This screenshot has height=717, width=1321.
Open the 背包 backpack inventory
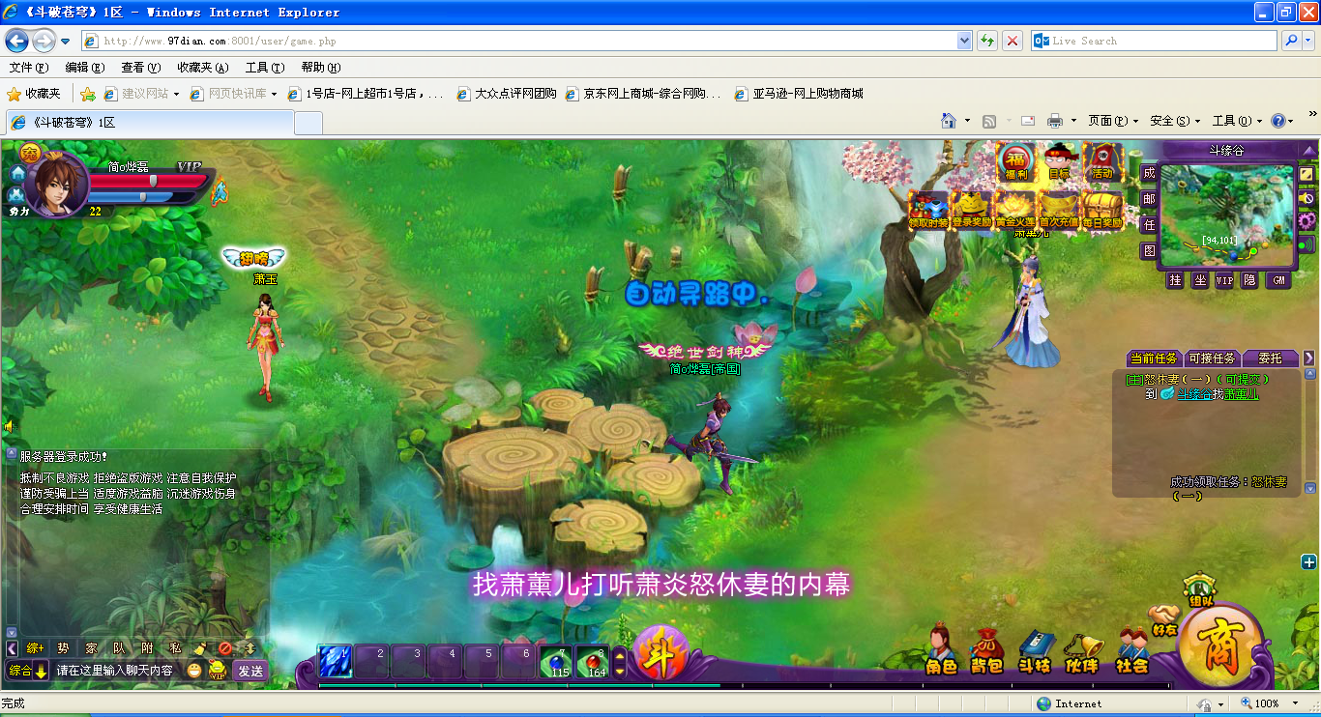click(986, 650)
